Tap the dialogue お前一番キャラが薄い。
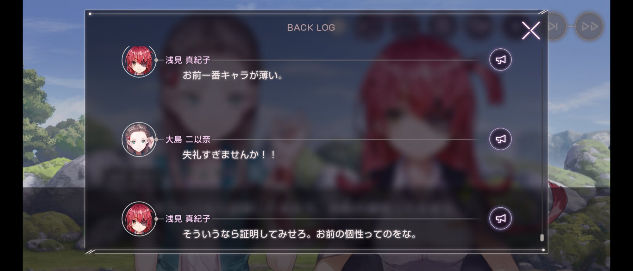This screenshot has width=633, height=271. (x=233, y=75)
